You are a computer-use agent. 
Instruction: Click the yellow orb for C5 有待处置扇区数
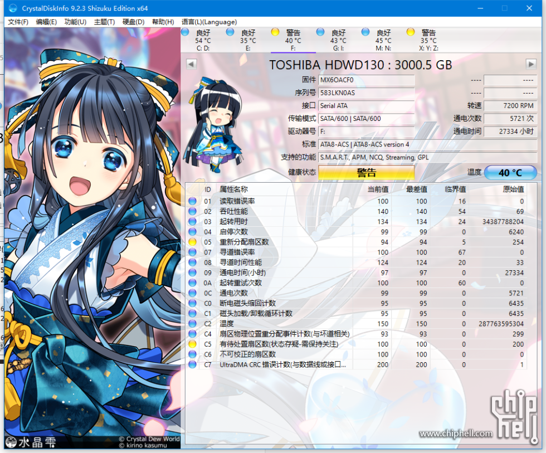click(x=192, y=344)
